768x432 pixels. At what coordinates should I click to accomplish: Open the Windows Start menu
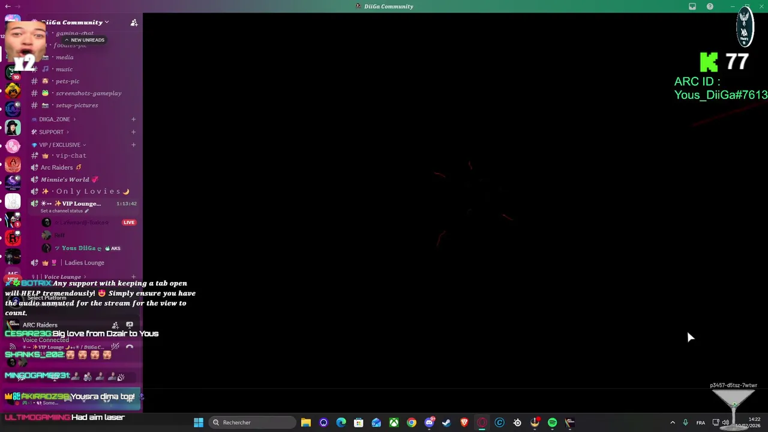(x=199, y=422)
